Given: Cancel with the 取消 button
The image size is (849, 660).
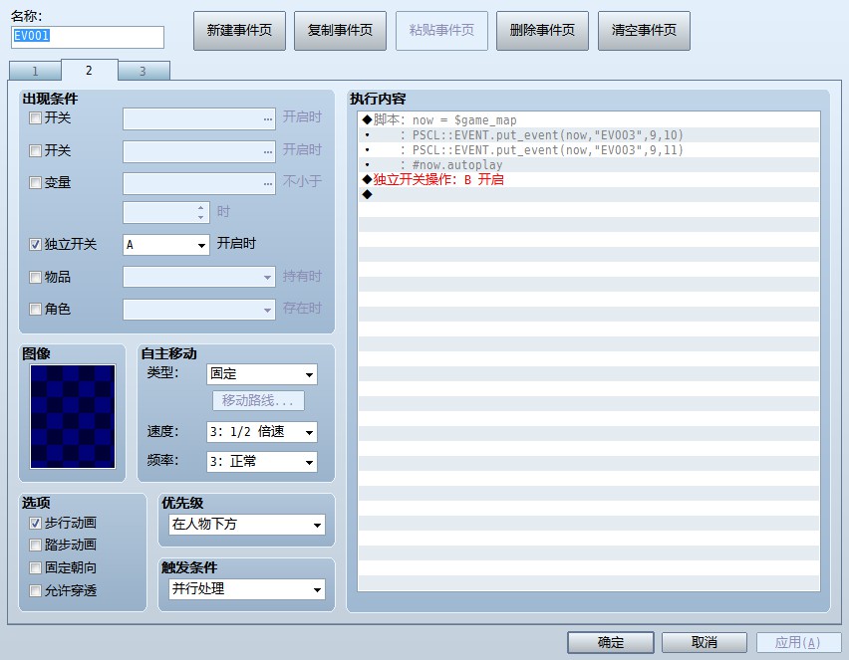Looking at the screenshot, I should 705,643.
